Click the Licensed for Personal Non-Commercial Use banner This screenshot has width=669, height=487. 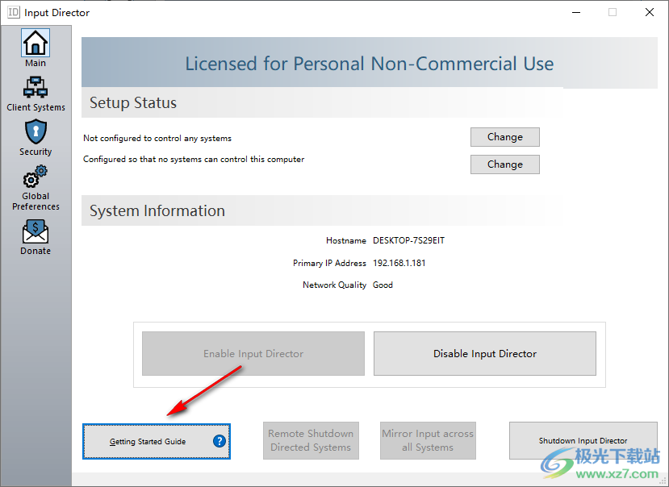[x=369, y=63]
